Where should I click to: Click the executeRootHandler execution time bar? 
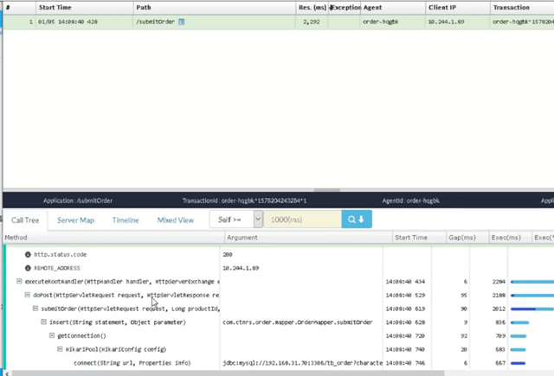click(532, 282)
